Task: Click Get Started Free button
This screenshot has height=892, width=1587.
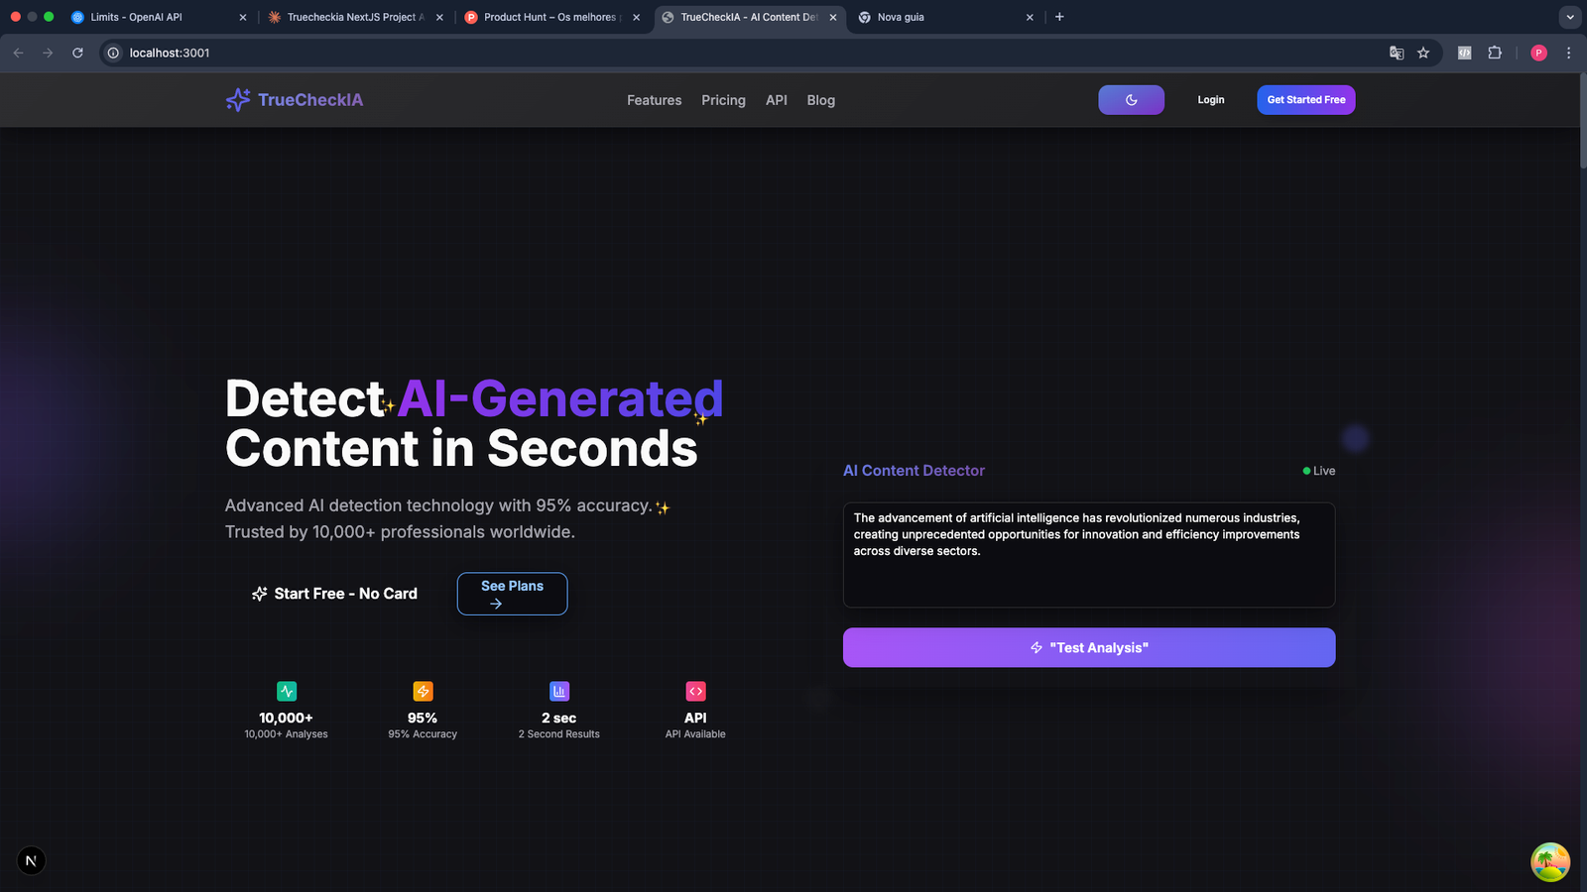Action: [1305, 100]
